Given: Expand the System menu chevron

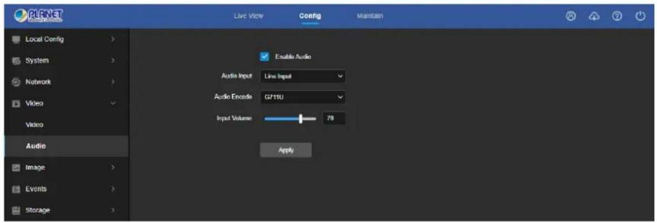Looking at the screenshot, I should (113, 61).
